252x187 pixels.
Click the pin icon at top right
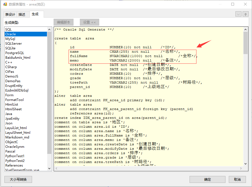245,14
